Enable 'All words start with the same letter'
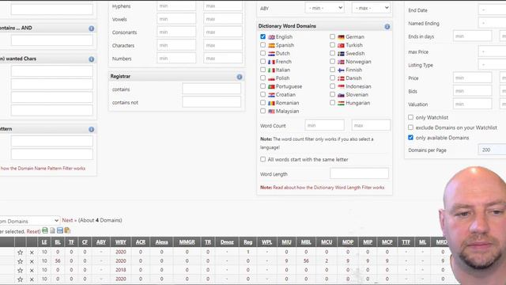506x285 pixels. (x=262, y=159)
